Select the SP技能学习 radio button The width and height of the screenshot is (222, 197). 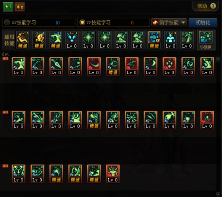pyautogui.click(x=7, y=22)
